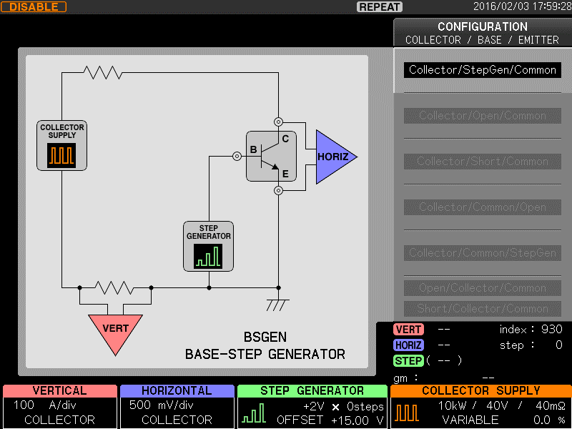
Task: Click the Collector Supply pulse waveform icon in the schematic
Action: [61, 155]
